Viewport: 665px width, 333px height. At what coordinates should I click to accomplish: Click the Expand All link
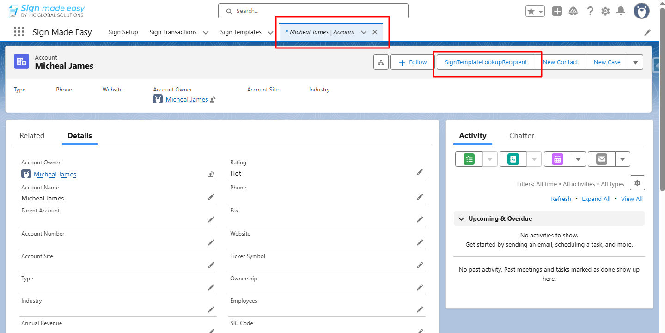(596, 199)
